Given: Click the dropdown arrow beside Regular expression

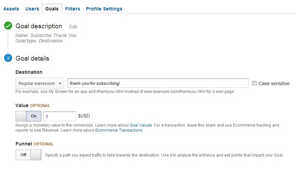Looking at the screenshot, I should click(x=60, y=83).
